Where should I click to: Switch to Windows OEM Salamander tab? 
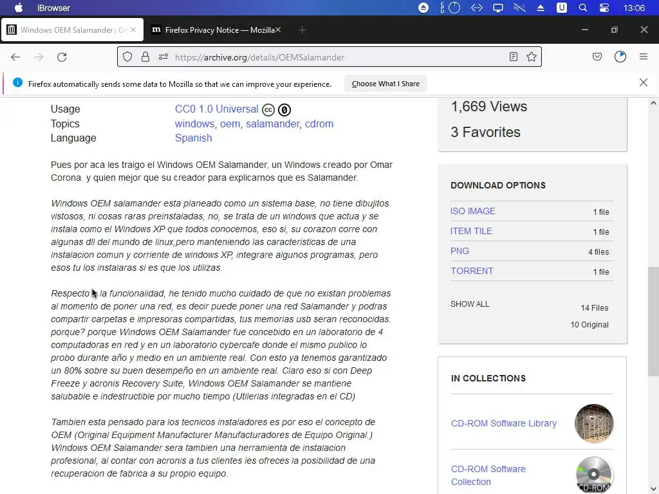point(72,30)
